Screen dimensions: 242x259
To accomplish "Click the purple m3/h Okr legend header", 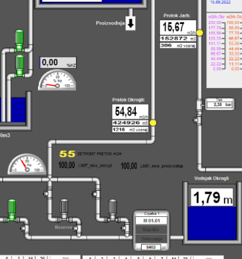I will 216,17.
